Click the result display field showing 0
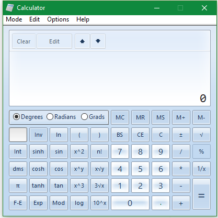 (110, 79)
